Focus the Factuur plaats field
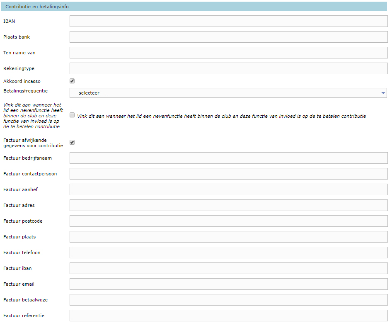392x323 pixels. pos(228,237)
